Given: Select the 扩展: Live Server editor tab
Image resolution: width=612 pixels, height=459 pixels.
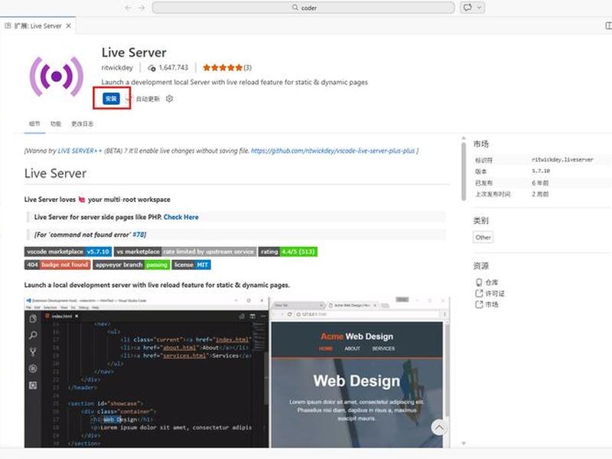Looking at the screenshot, I should tap(37, 26).
